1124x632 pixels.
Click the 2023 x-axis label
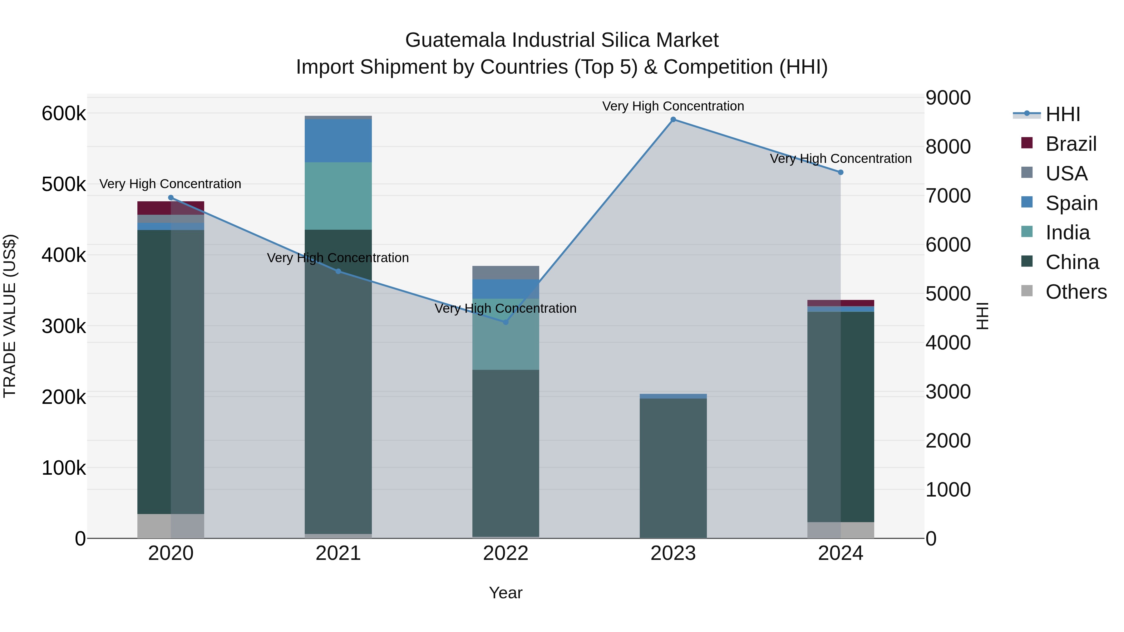click(x=673, y=553)
